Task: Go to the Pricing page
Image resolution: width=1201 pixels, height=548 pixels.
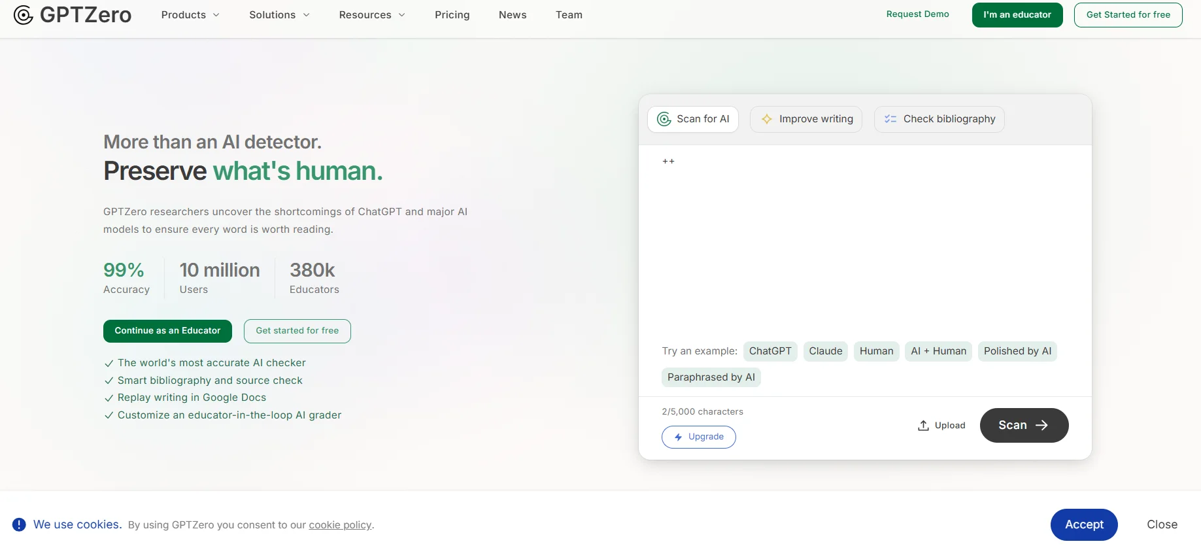Action: tap(452, 15)
